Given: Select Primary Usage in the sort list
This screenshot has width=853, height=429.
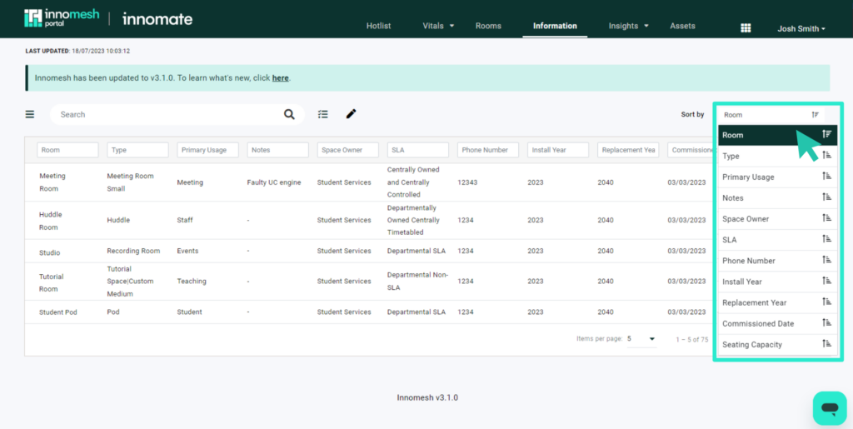Looking at the screenshot, I should [x=778, y=177].
